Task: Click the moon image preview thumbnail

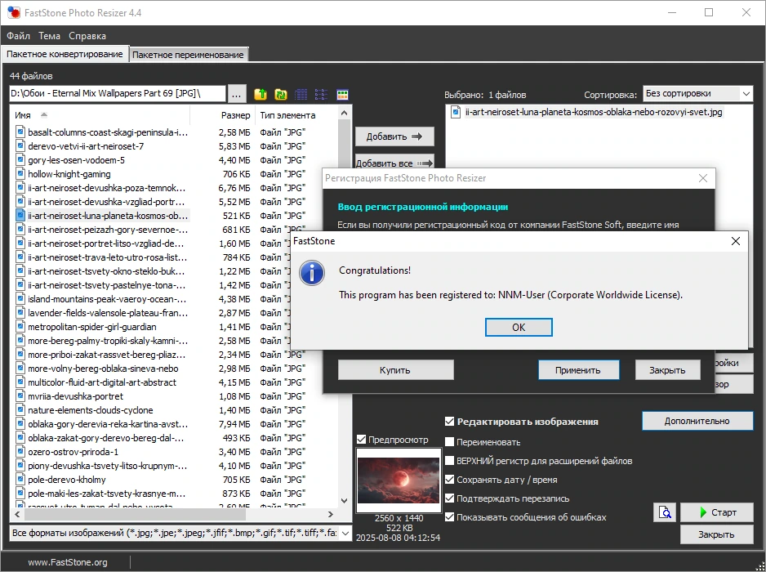Action: (399, 480)
